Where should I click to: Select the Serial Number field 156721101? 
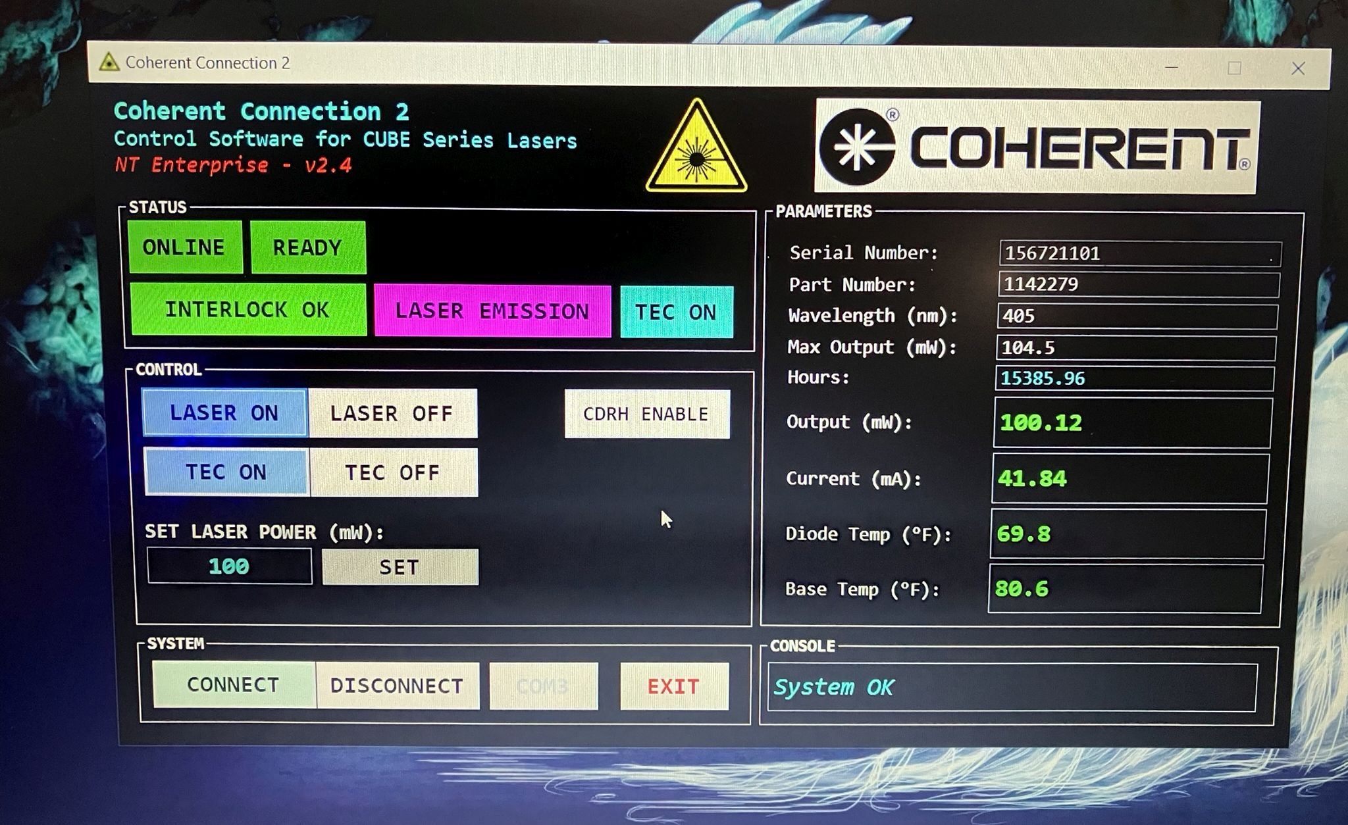[x=1140, y=253]
